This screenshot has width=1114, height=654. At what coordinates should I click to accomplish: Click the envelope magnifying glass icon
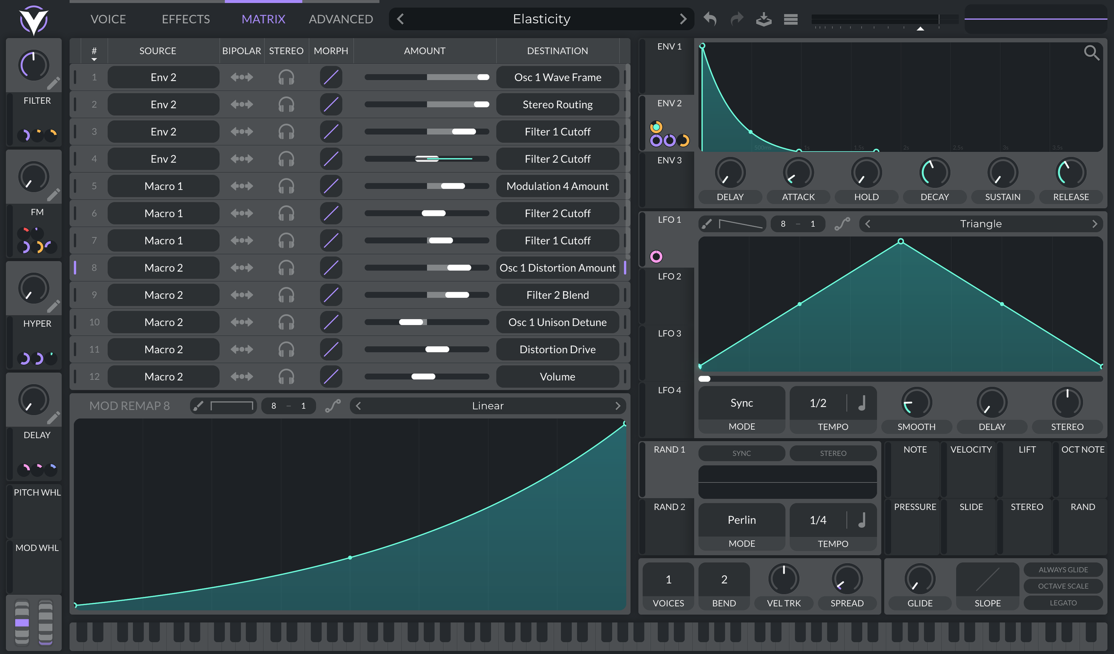[1091, 53]
